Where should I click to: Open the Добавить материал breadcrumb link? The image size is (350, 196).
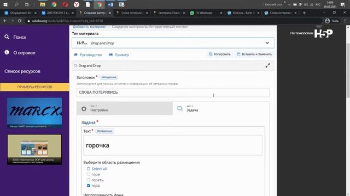(89, 27)
